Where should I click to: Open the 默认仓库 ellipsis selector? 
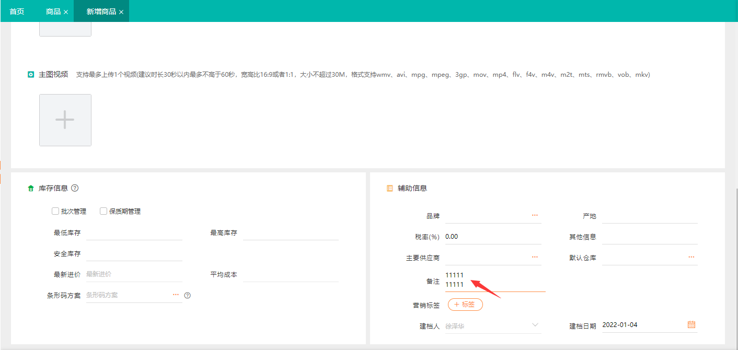[x=691, y=256]
